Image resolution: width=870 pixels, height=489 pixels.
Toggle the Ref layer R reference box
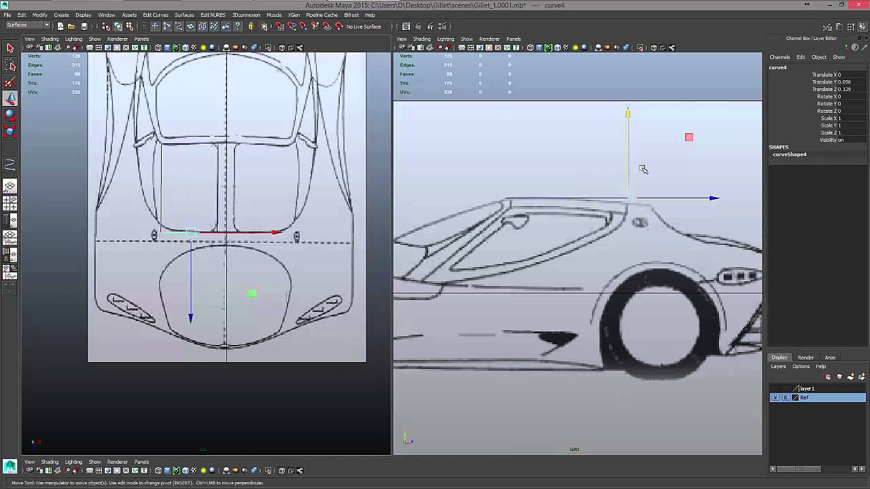786,397
